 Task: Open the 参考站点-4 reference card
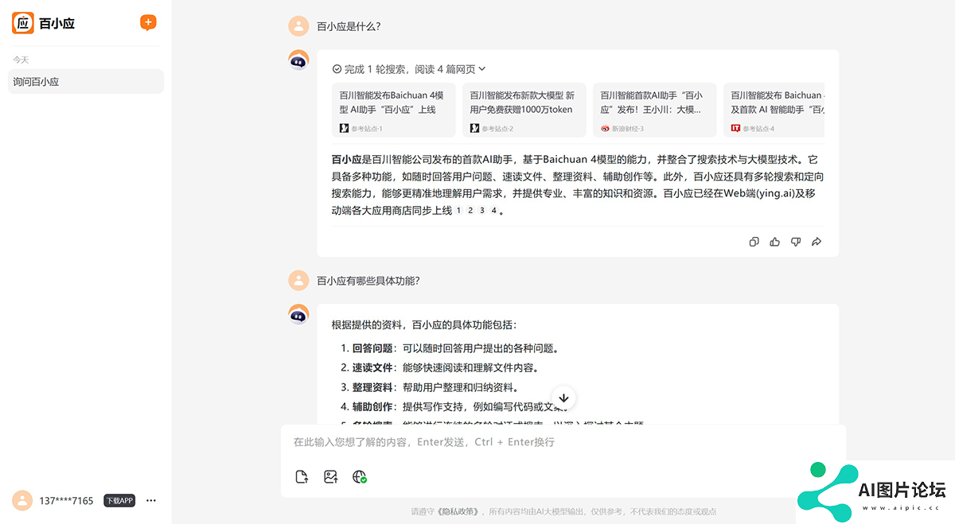[x=774, y=110]
